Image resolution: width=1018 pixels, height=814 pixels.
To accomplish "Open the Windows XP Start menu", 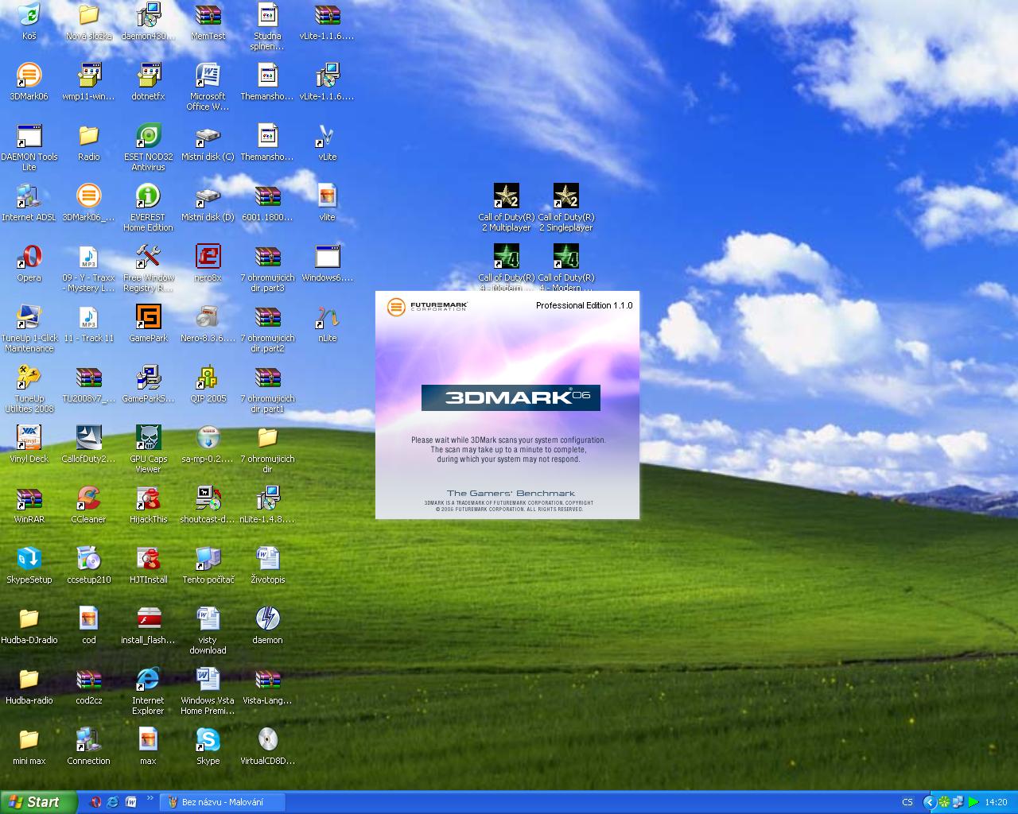I will (39, 802).
